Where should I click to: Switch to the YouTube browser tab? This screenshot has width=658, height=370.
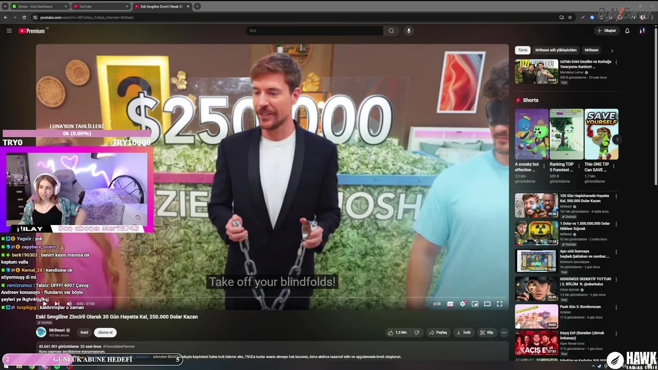tap(100, 7)
